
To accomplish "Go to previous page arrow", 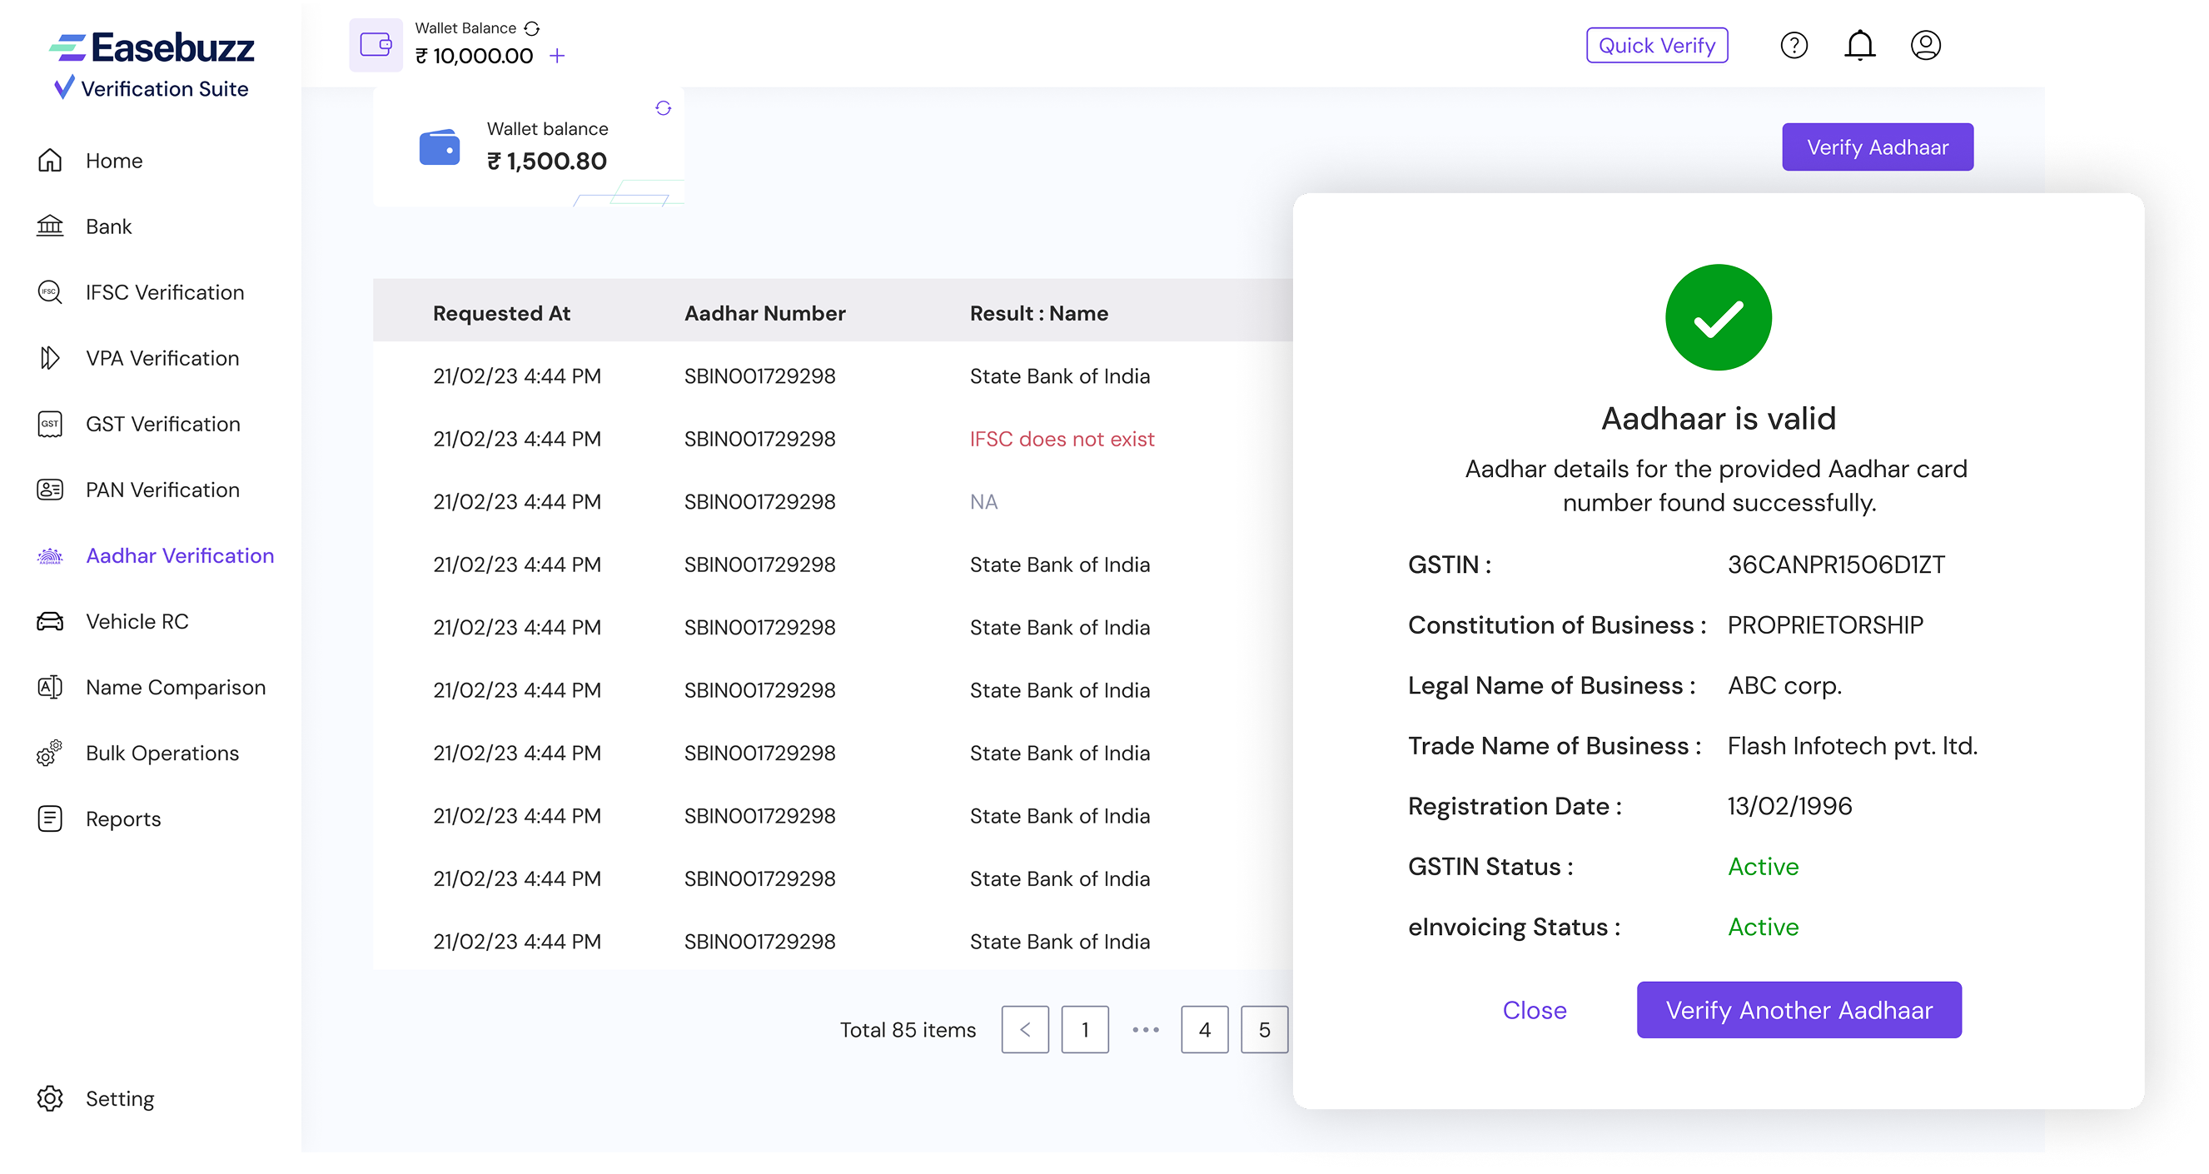I will (x=1025, y=1030).
